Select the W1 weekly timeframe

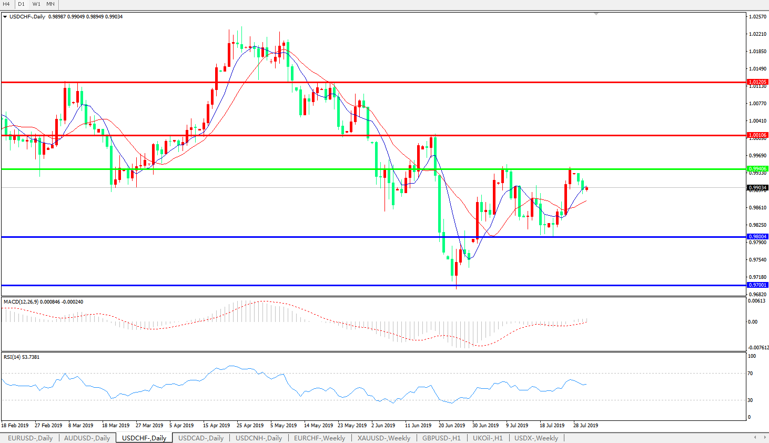coord(36,4)
